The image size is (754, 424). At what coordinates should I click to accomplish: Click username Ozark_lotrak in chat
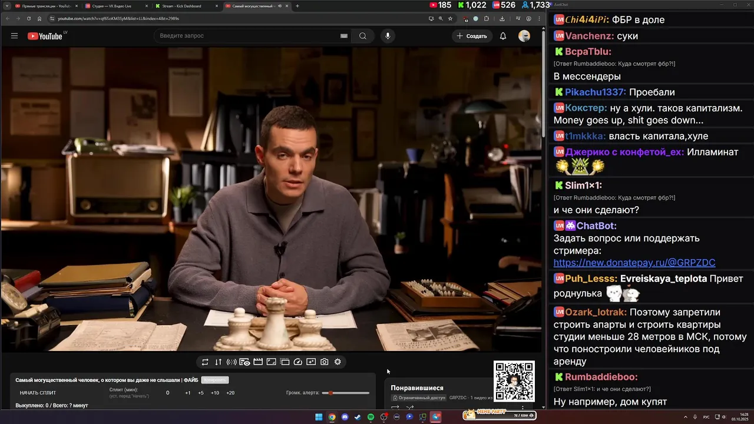coord(596,313)
